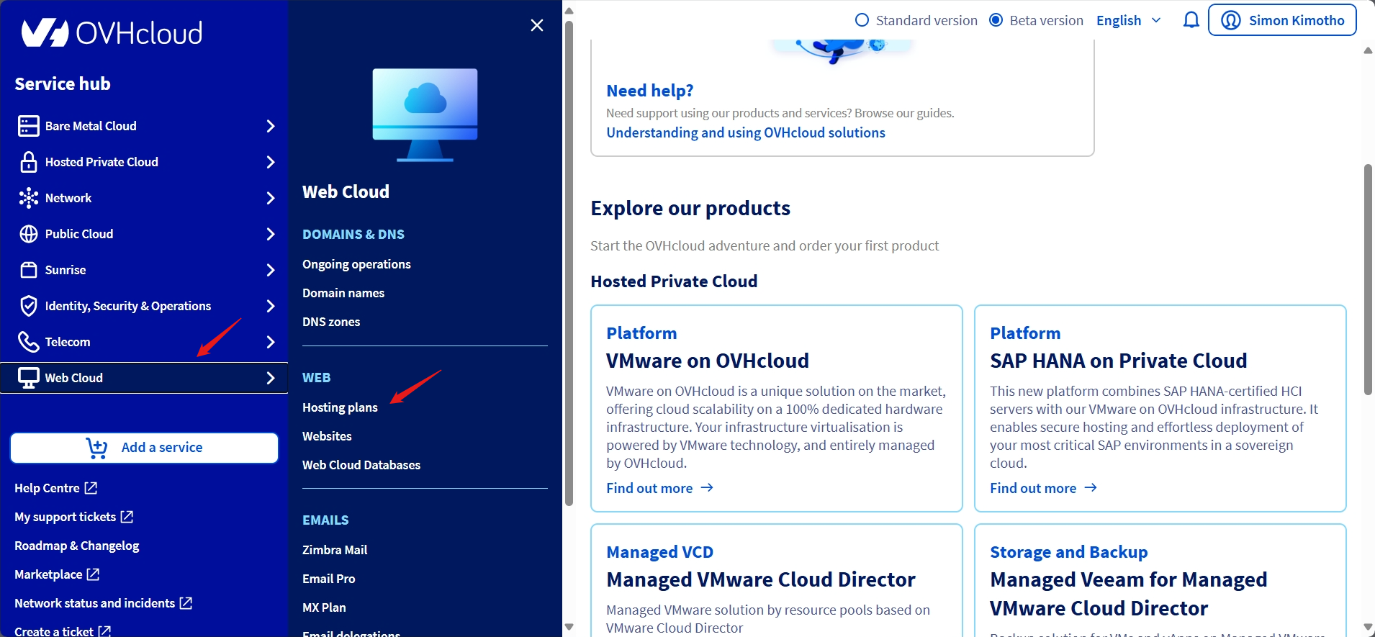Open Understanding and using OVHcloud solutions link
The height and width of the screenshot is (637, 1375).
click(745, 132)
